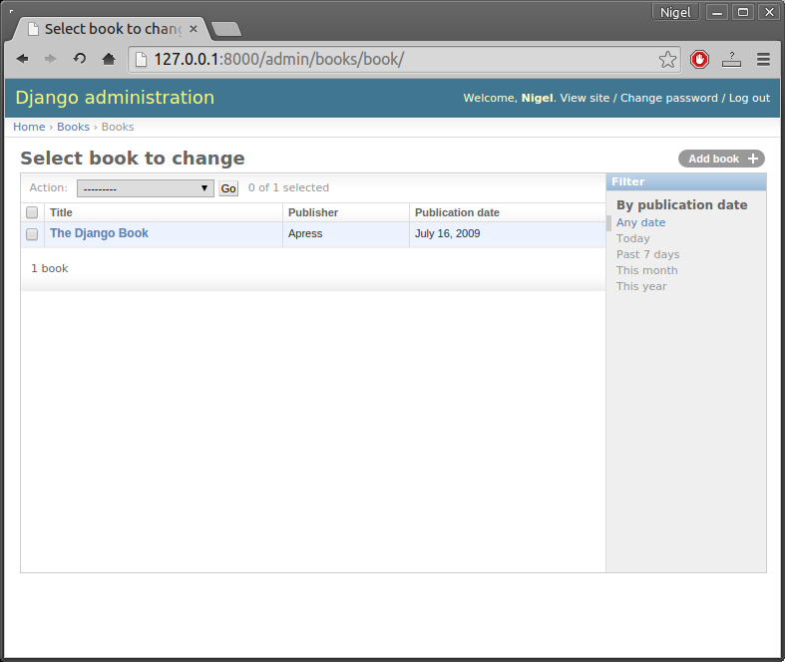
Task: Sort by the Publication date column header
Action: click(457, 212)
